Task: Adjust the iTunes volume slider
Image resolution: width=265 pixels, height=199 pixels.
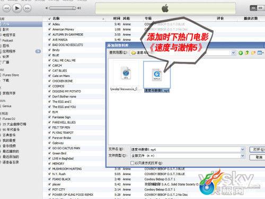Action: click(63, 8)
